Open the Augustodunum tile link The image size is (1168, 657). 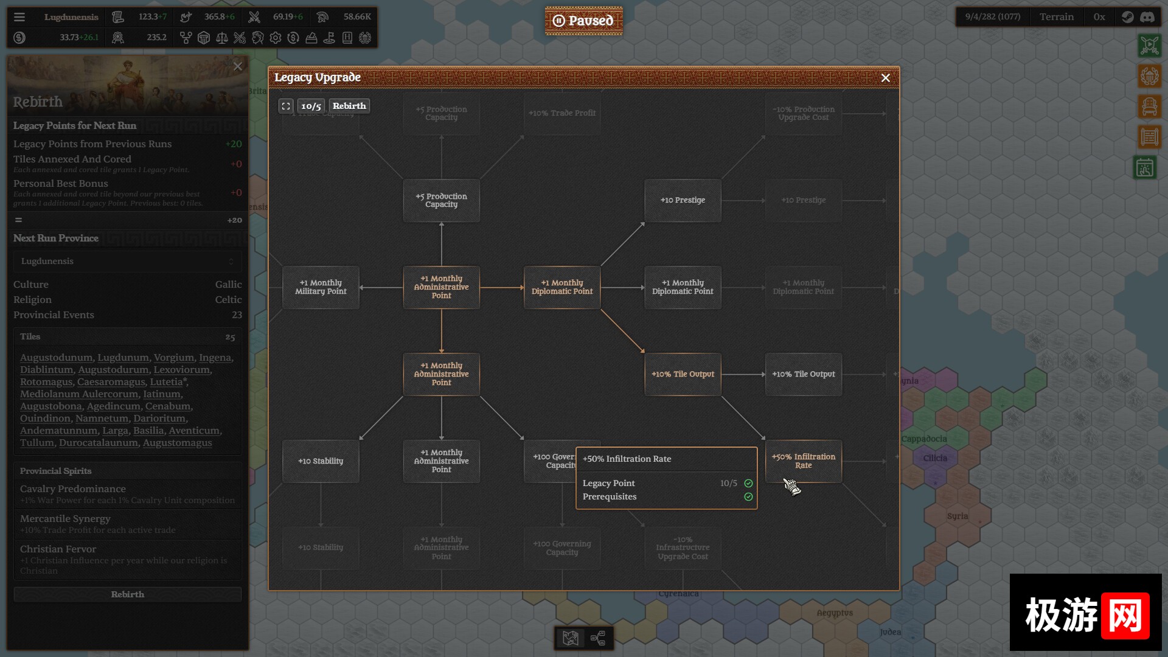(x=56, y=358)
